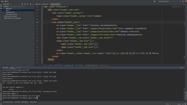The width and height of the screenshot is (187, 105).
Task: Expand the src folder arrow
Action: click(x=5, y=10)
